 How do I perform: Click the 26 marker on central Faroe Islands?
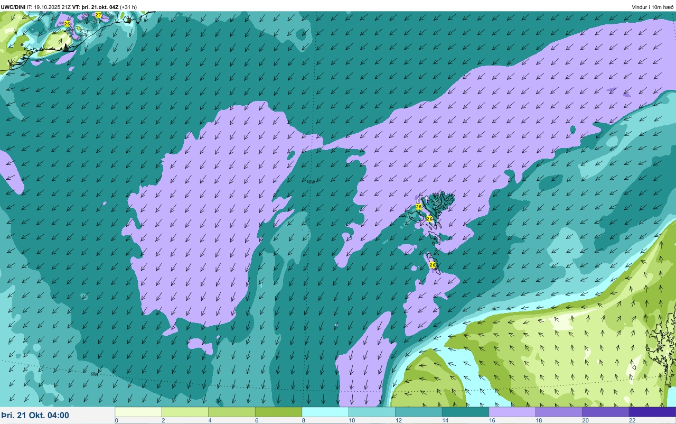coord(429,218)
